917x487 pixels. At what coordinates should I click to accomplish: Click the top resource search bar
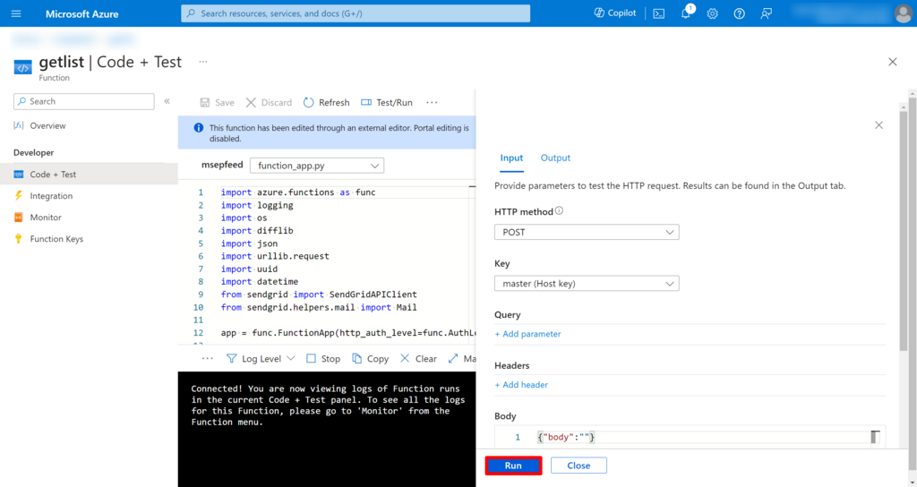pos(356,13)
